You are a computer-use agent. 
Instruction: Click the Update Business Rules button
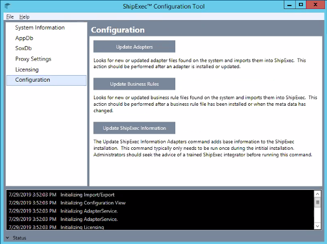click(134, 84)
